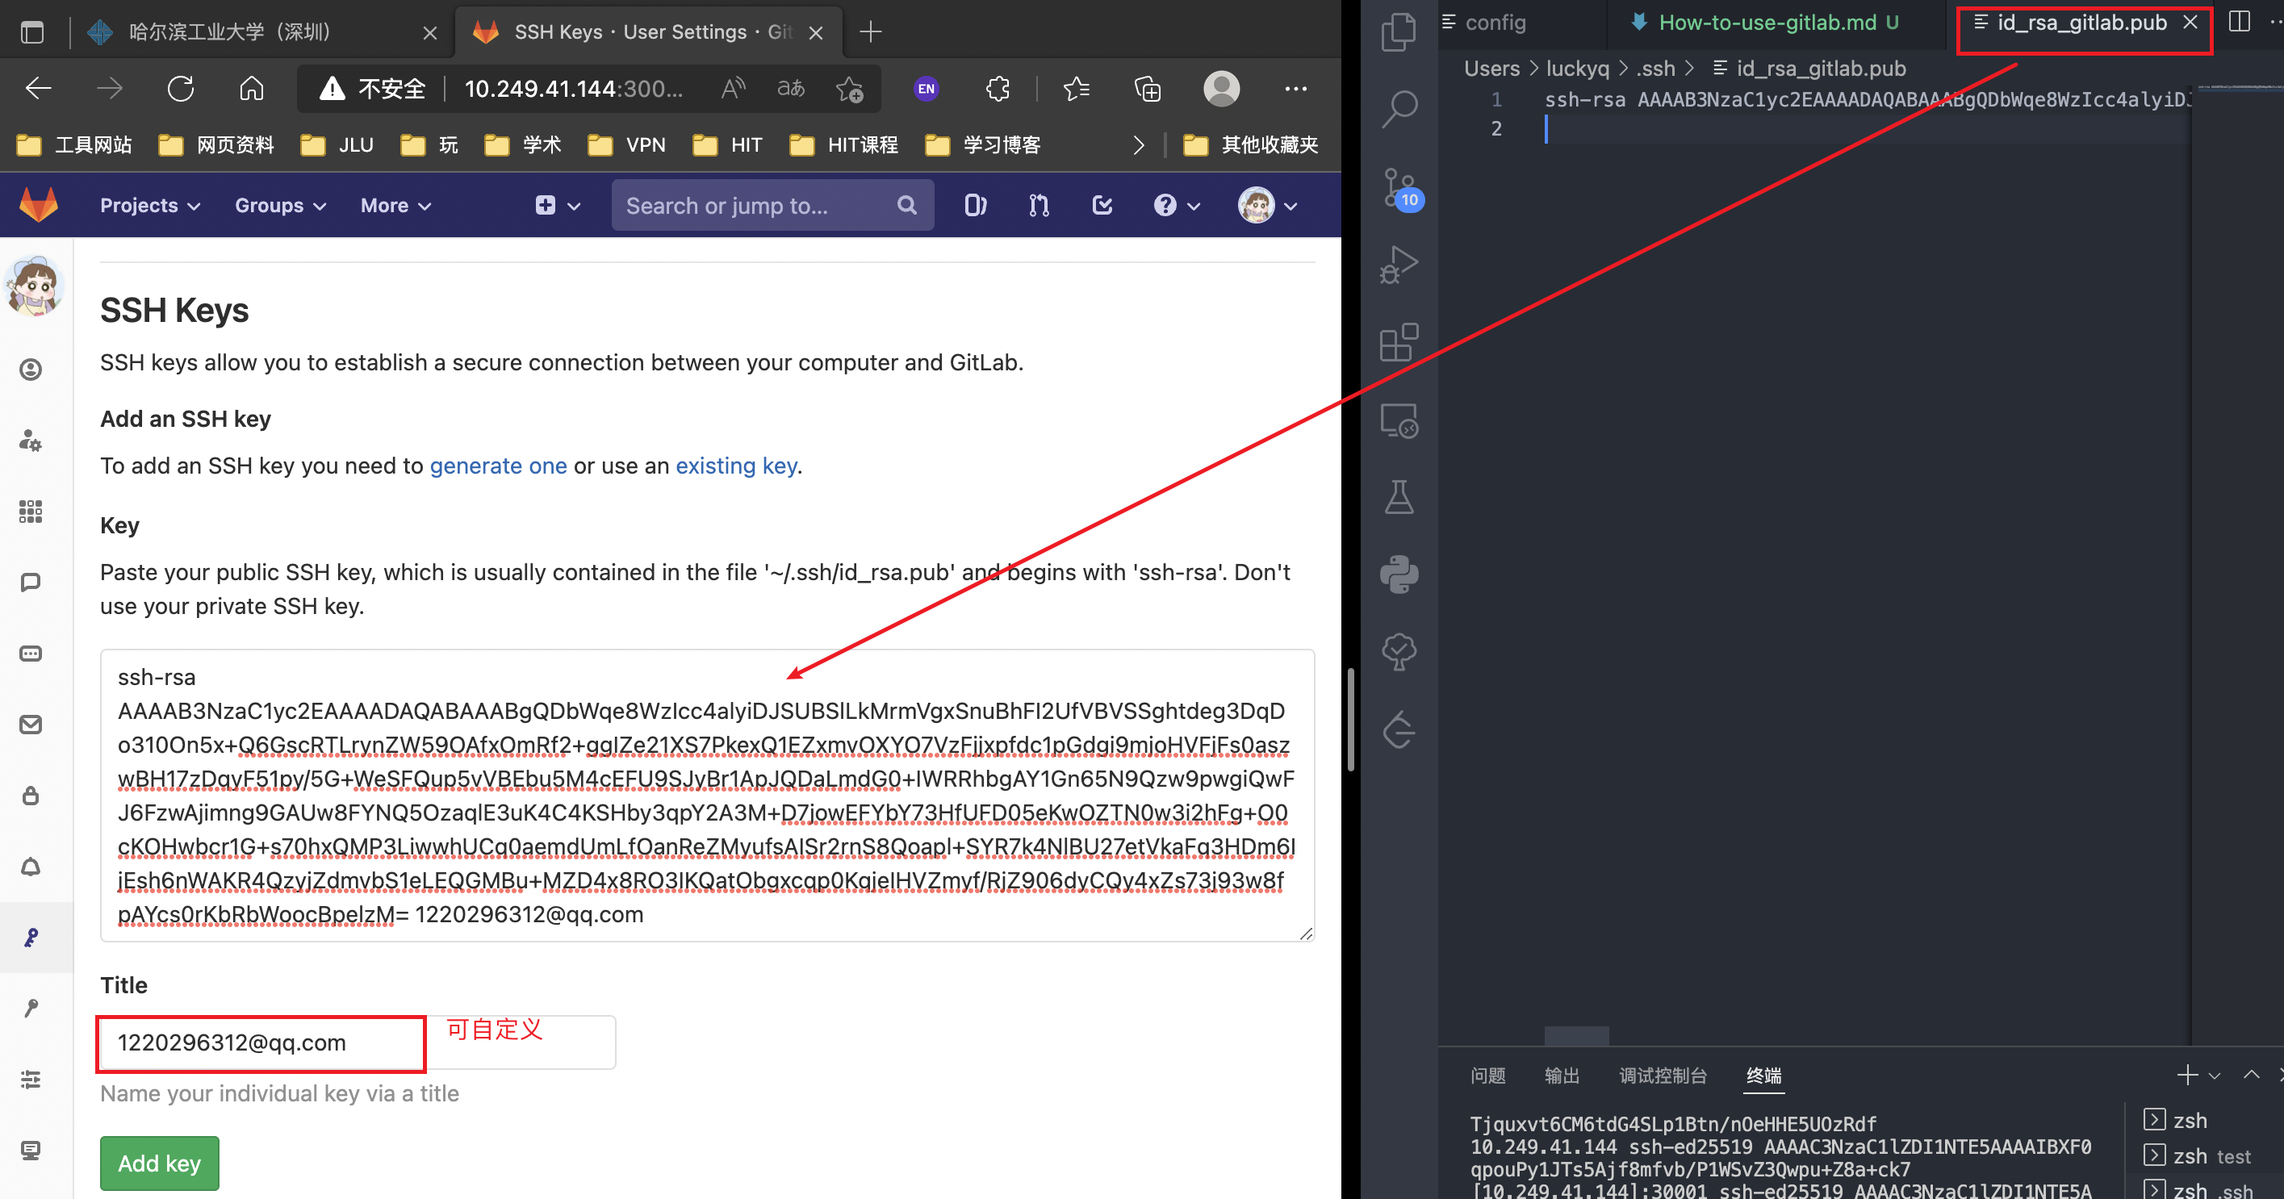
Task: Open browser profile avatar
Action: pos(1221,89)
